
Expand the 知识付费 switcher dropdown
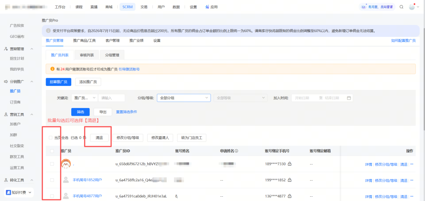click(x=30, y=192)
